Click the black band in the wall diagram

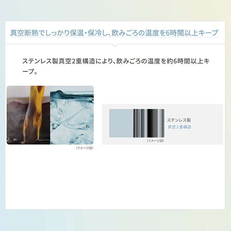click(x=151, y=123)
